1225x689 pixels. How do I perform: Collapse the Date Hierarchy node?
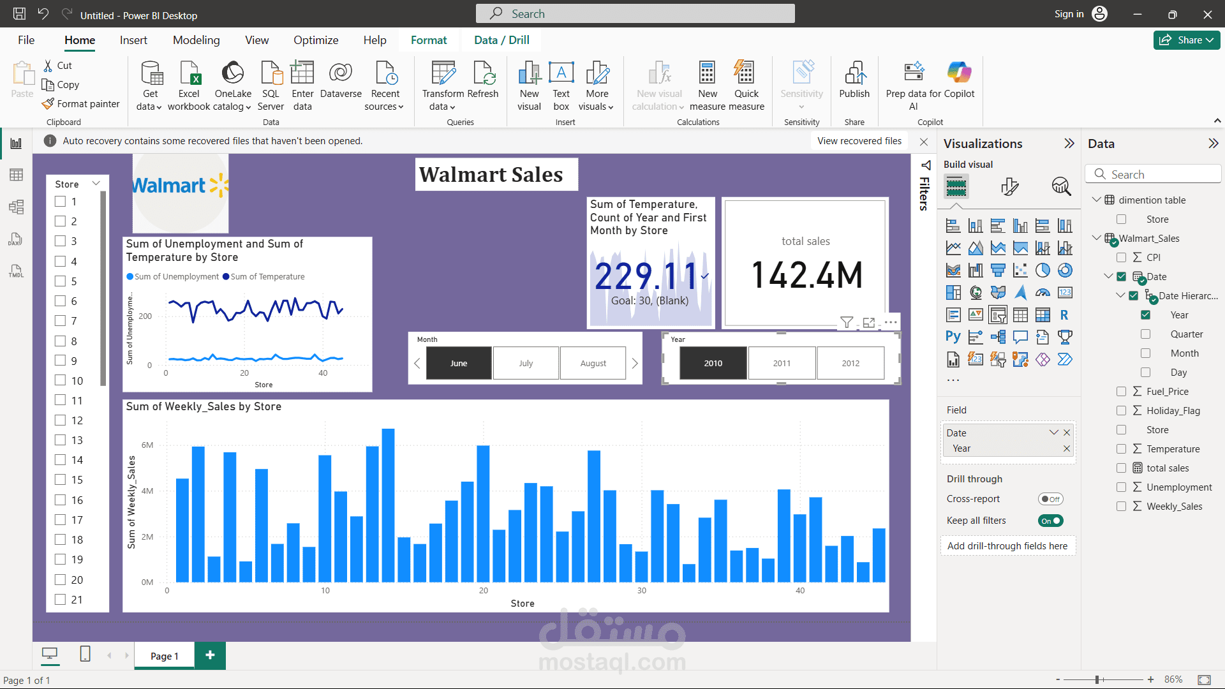click(1120, 295)
